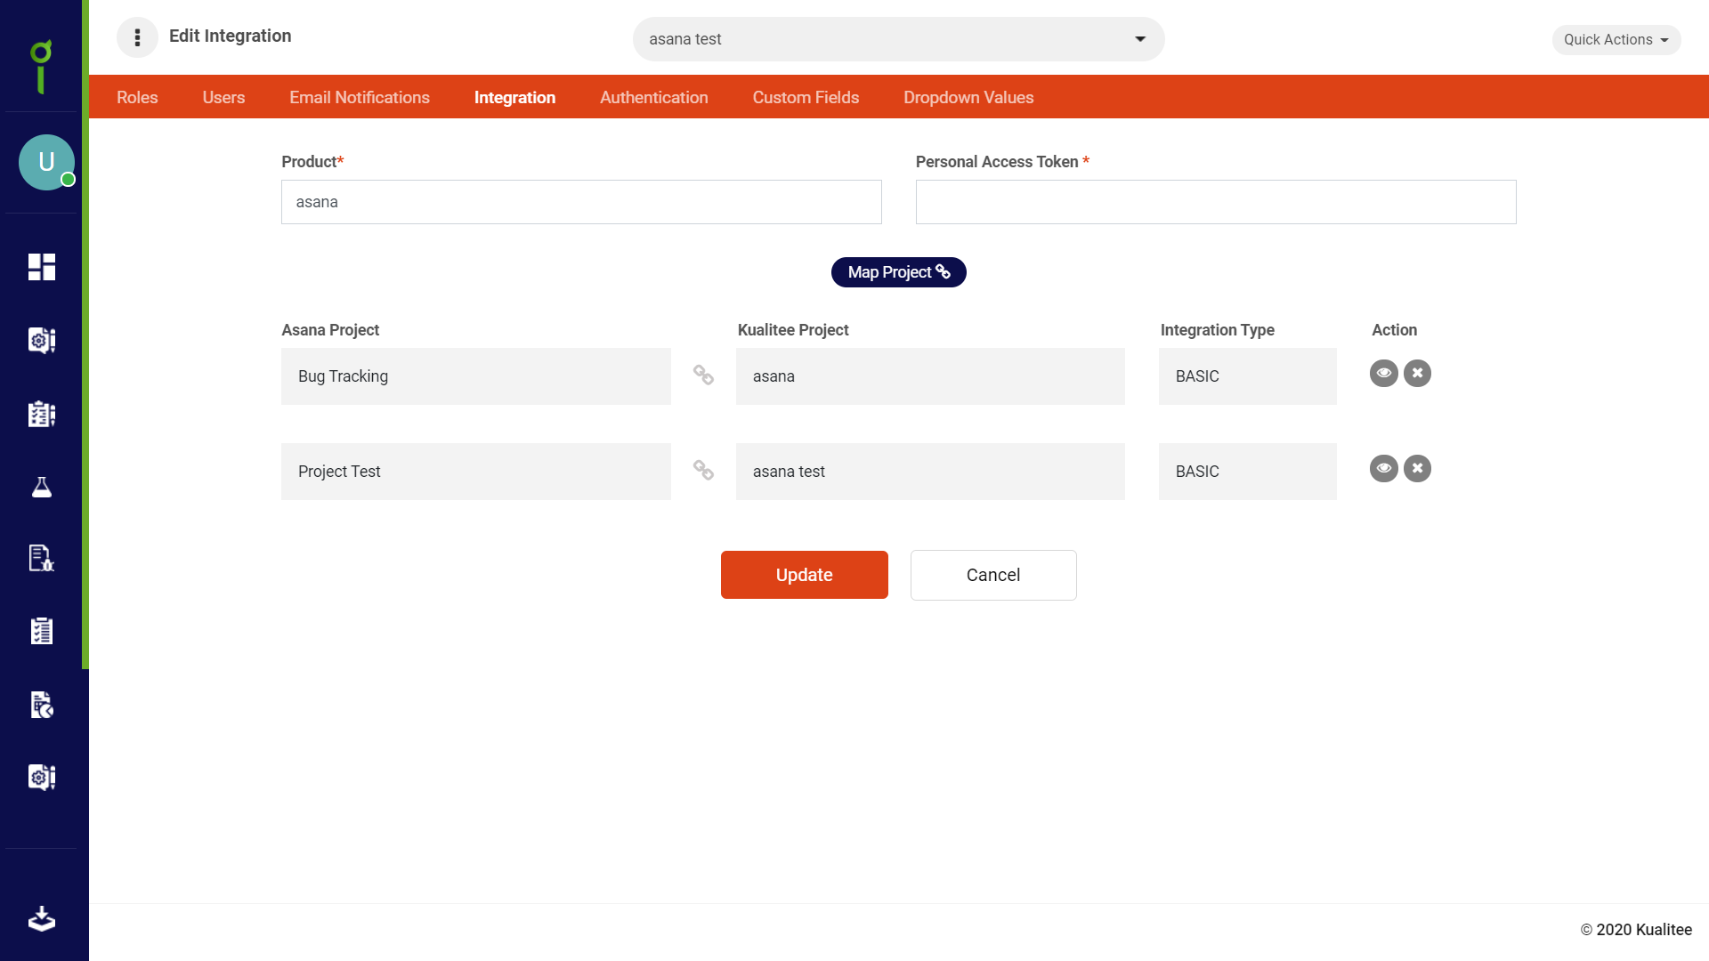Viewport: 1709px width, 961px height.
Task: Click the Cancel button
Action: pyautogui.click(x=993, y=575)
